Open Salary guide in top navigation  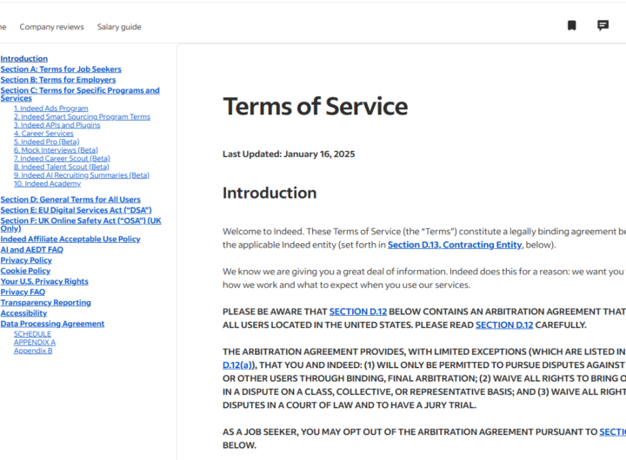[119, 27]
